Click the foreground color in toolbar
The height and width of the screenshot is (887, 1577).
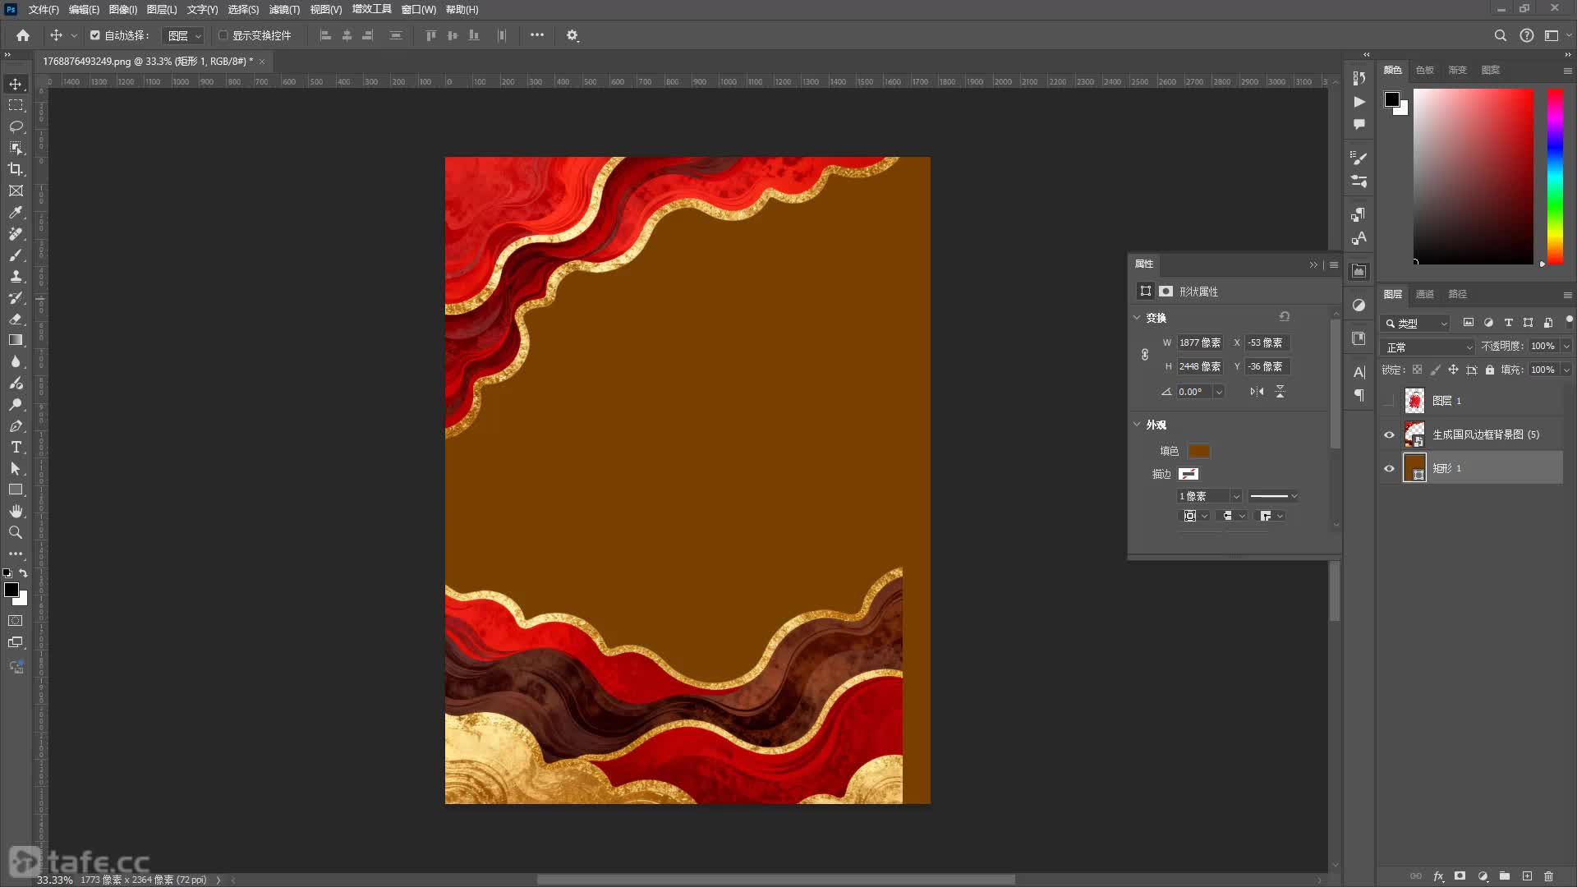[x=11, y=590]
